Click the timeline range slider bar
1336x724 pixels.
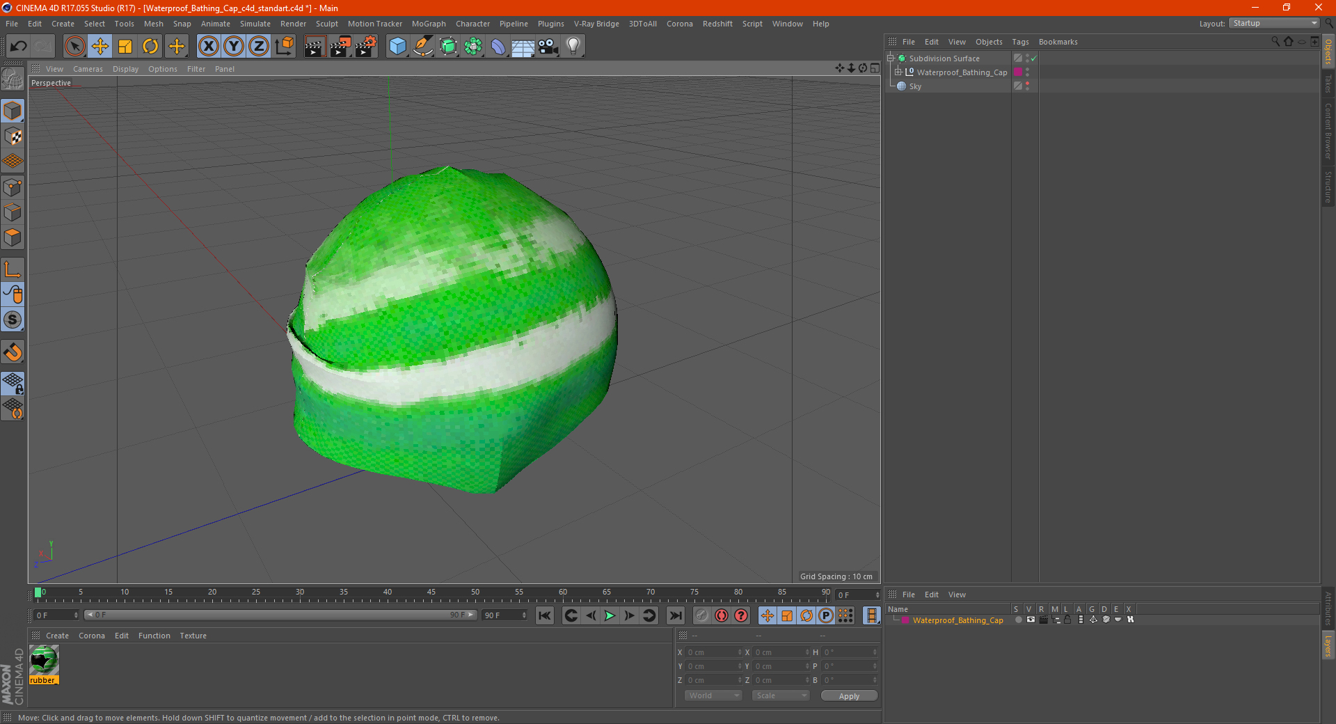280,615
